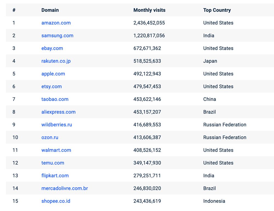Viewport: 274px width, 211px height.
Task: Click the shopee.co.id domain link
Action: pos(56,201)
